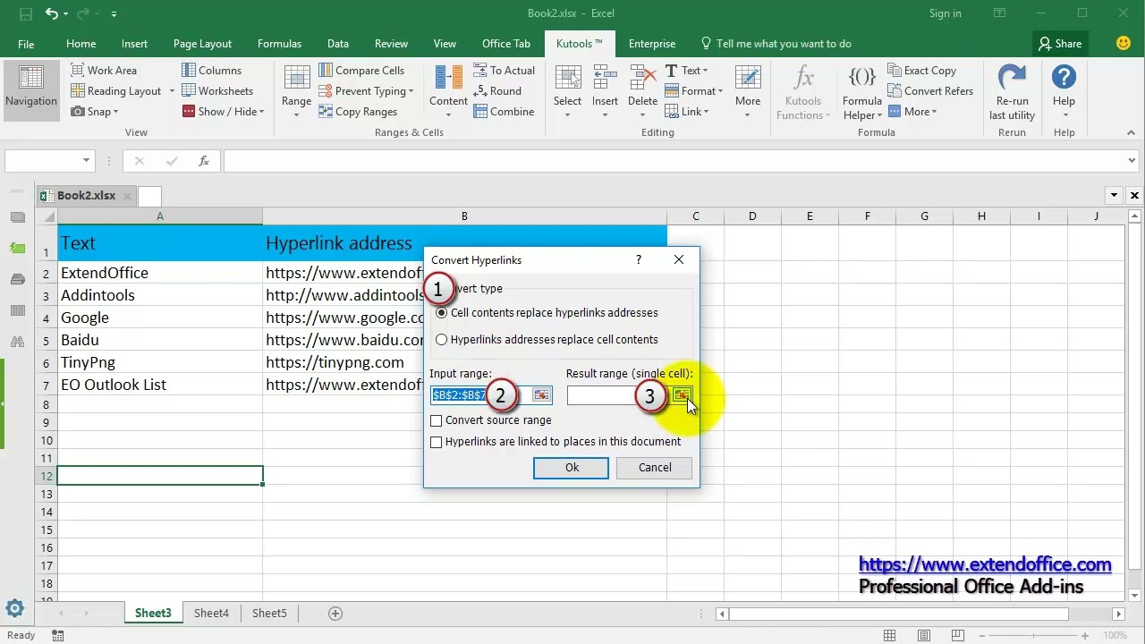
Task: Click the To Actual tool
Action: [504, 70]
